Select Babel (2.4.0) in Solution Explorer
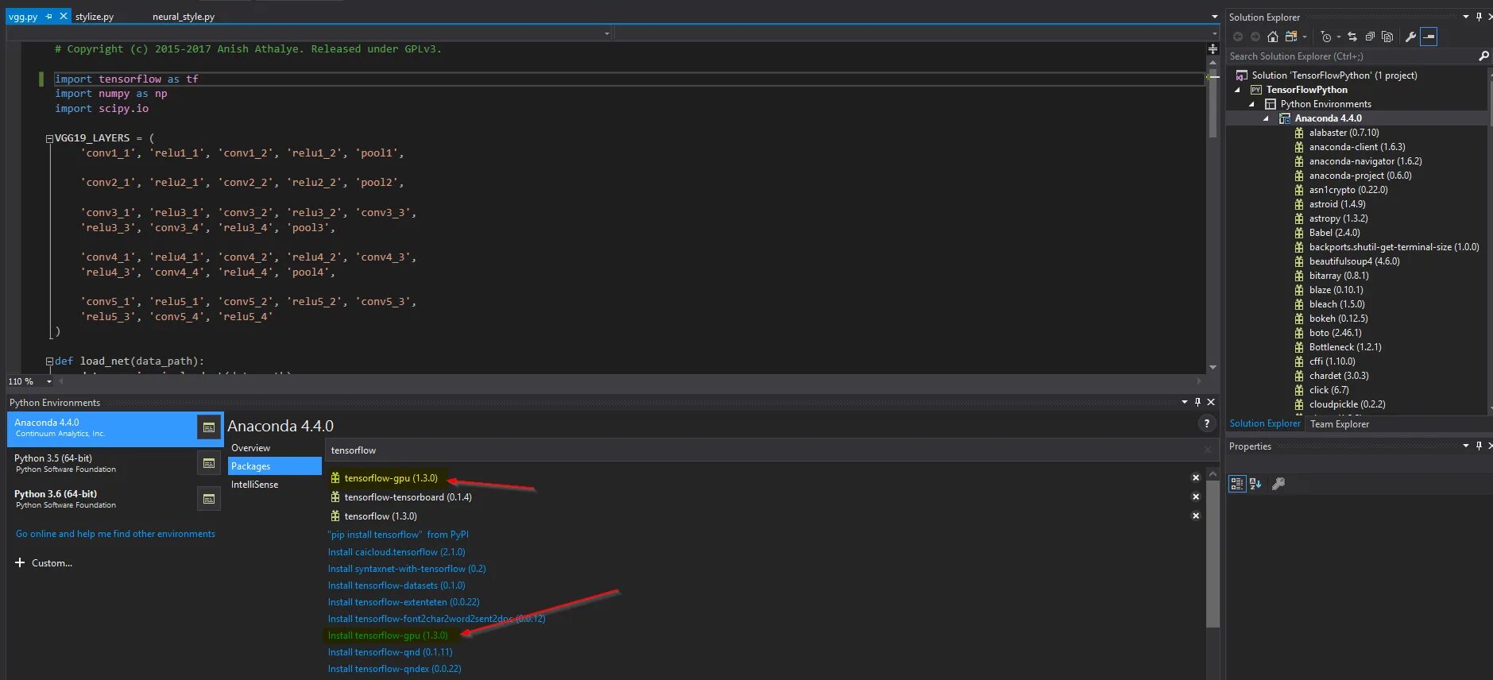1493x680 pixels. (1334, 233)
